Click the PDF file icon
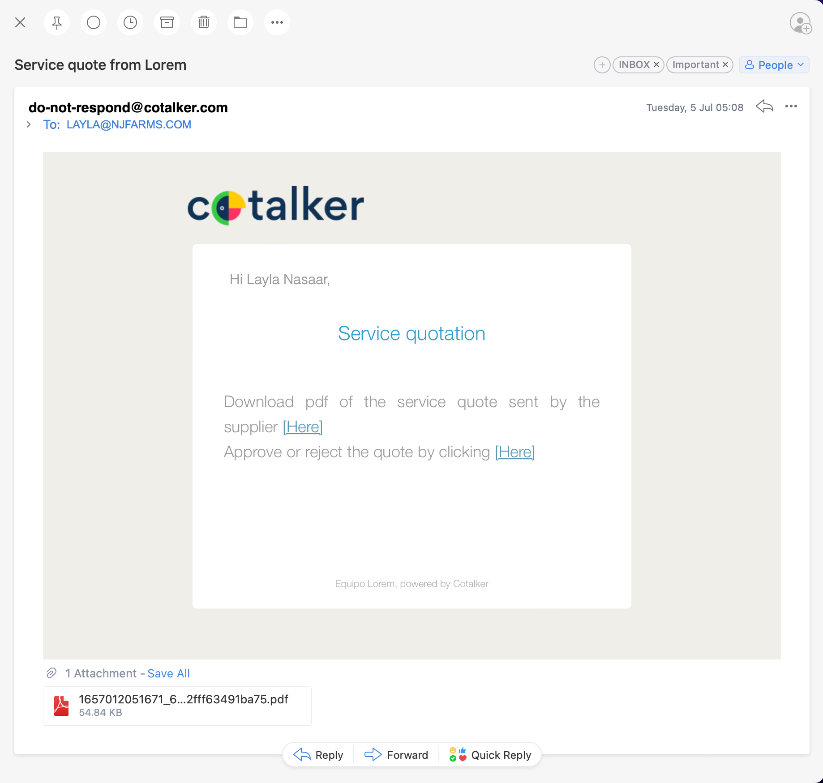Viewport: 823px width, 783px height. (61, 706)
